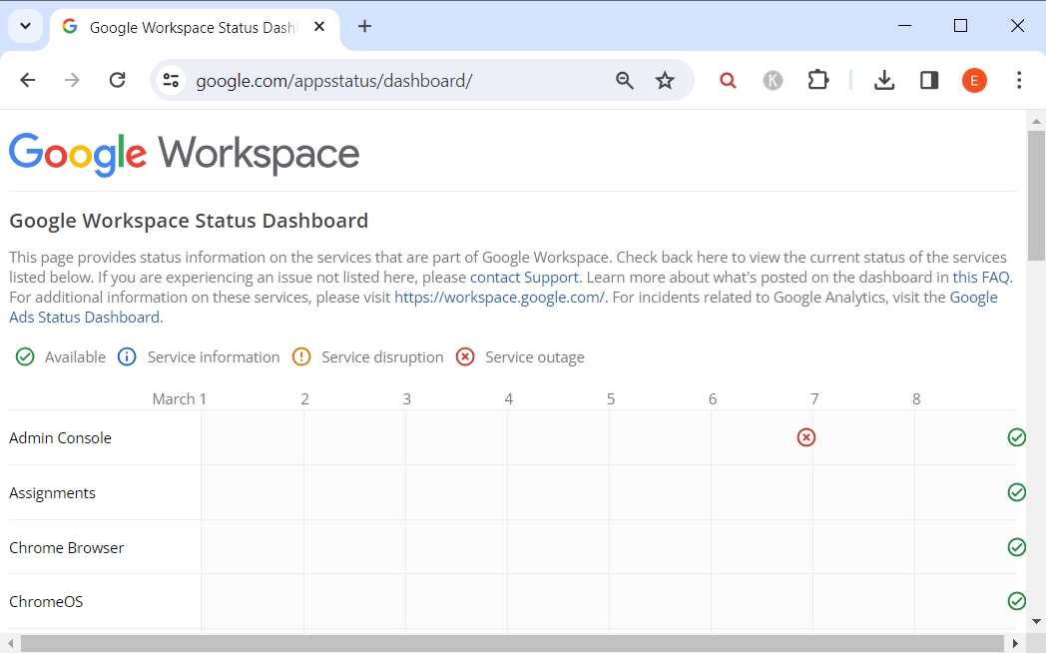This screenshot has height=653, width=1046.
Task: Click the date column header 4
Action: [x=509, y=398]
